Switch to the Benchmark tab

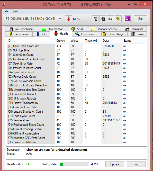pyautogui.click(x=19, y=34)
